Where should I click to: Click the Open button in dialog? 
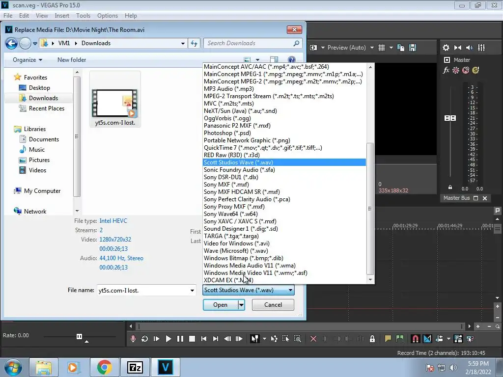click(221, 304)
